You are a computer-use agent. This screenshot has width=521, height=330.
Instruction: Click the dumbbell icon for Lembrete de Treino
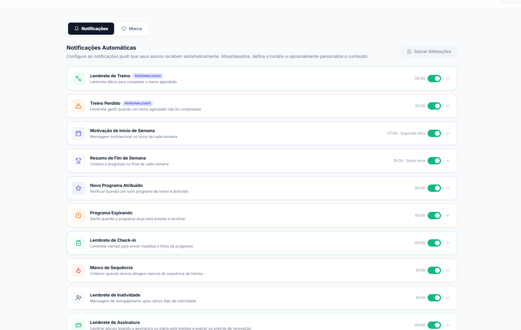coord(78,79)
